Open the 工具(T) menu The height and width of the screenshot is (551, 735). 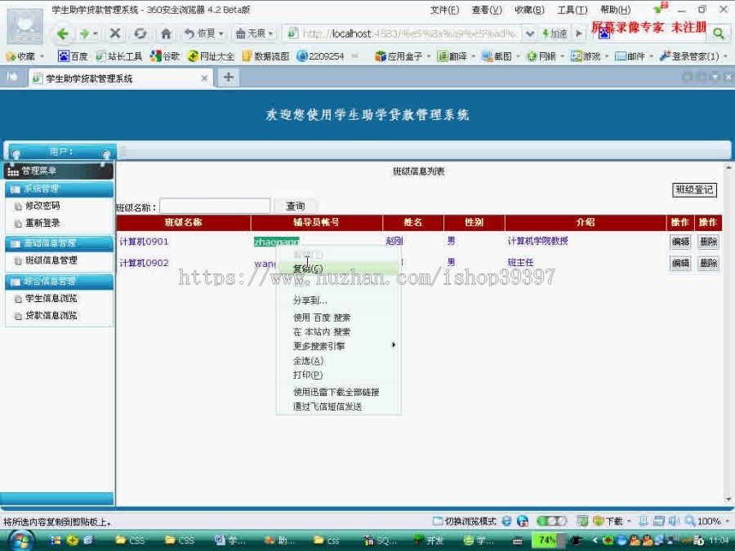[x=572, y=10]
